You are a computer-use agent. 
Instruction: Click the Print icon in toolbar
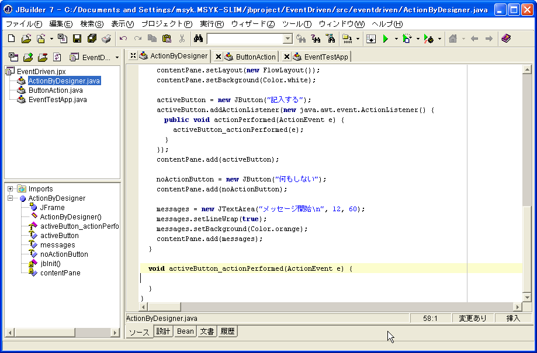(x=106, y=39)
